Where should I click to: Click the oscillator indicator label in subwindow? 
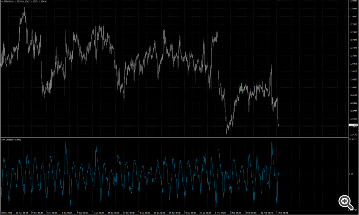(11, 140)
